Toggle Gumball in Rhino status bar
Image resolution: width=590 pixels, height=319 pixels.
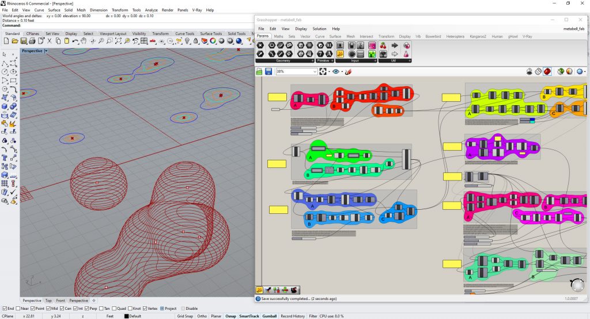click(270, 316)
